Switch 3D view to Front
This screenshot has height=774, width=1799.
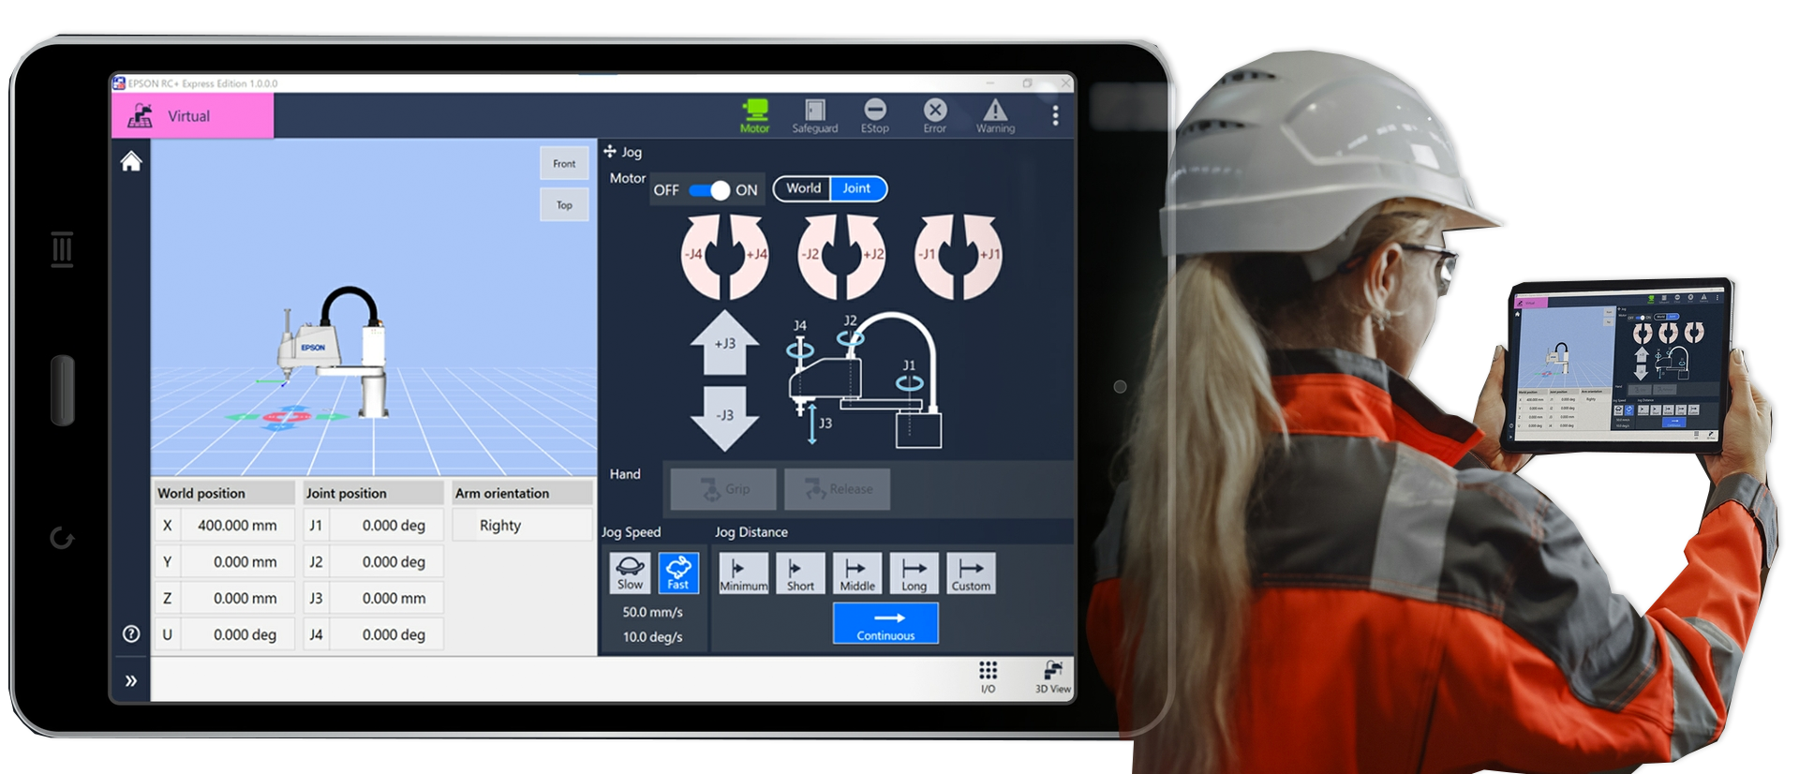(564, 163)
